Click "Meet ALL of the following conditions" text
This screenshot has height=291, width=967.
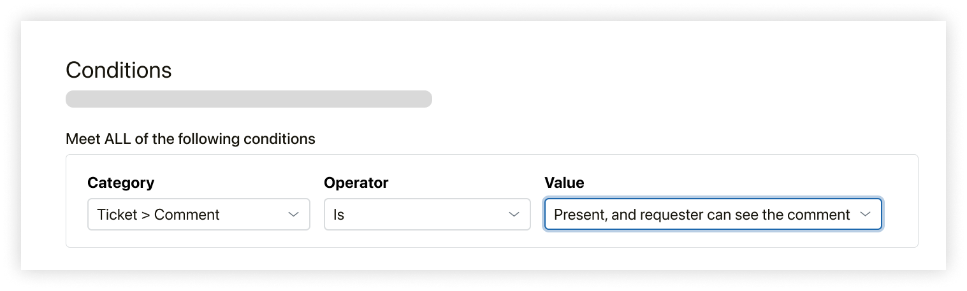[190, 138]
